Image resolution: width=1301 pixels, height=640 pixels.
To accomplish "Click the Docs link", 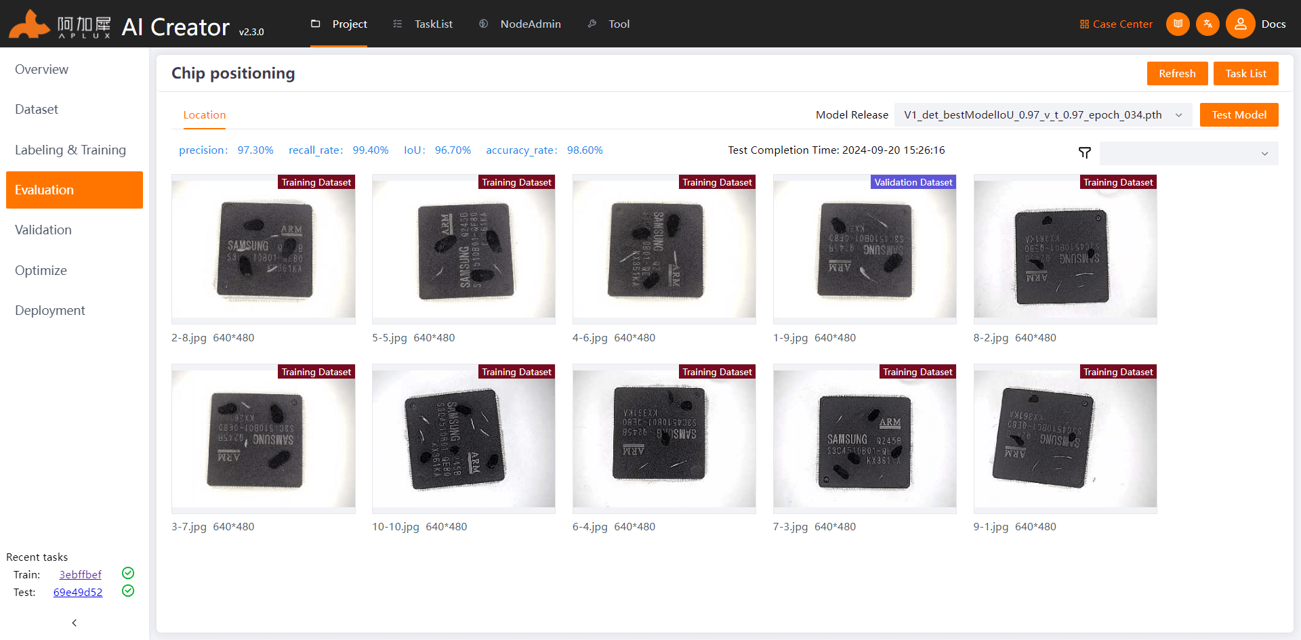I will tap(1273, 24).
